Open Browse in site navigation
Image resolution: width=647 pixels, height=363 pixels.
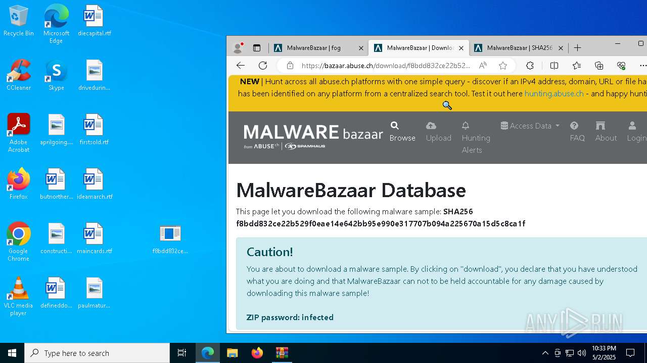tap(402, 132)
